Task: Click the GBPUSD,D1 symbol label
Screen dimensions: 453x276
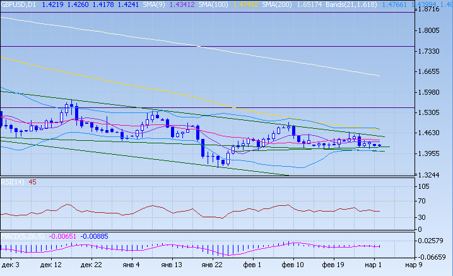Action: coord(19,4)
